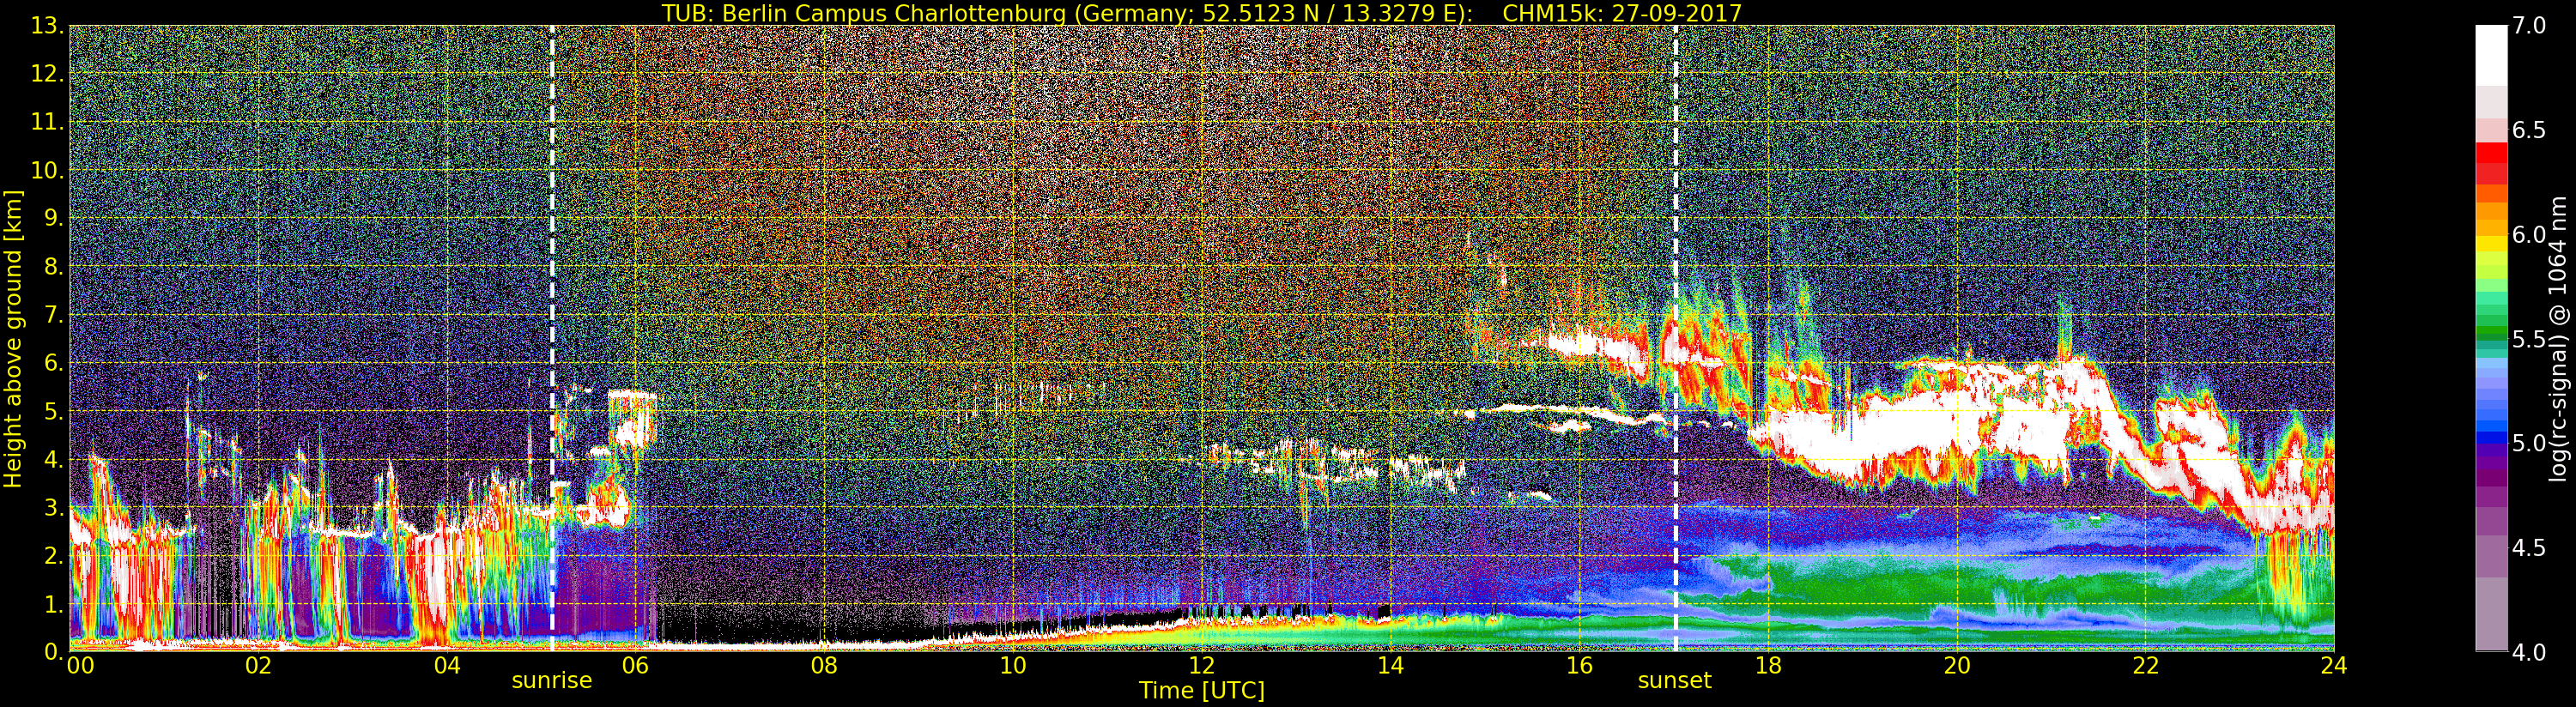Screen dimensions: 2576x707
Task: Select the '0.' height axis tick label
Action: tap(54, 651)
